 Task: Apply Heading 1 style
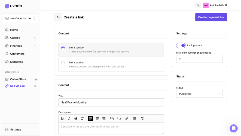tap(112, 118)
